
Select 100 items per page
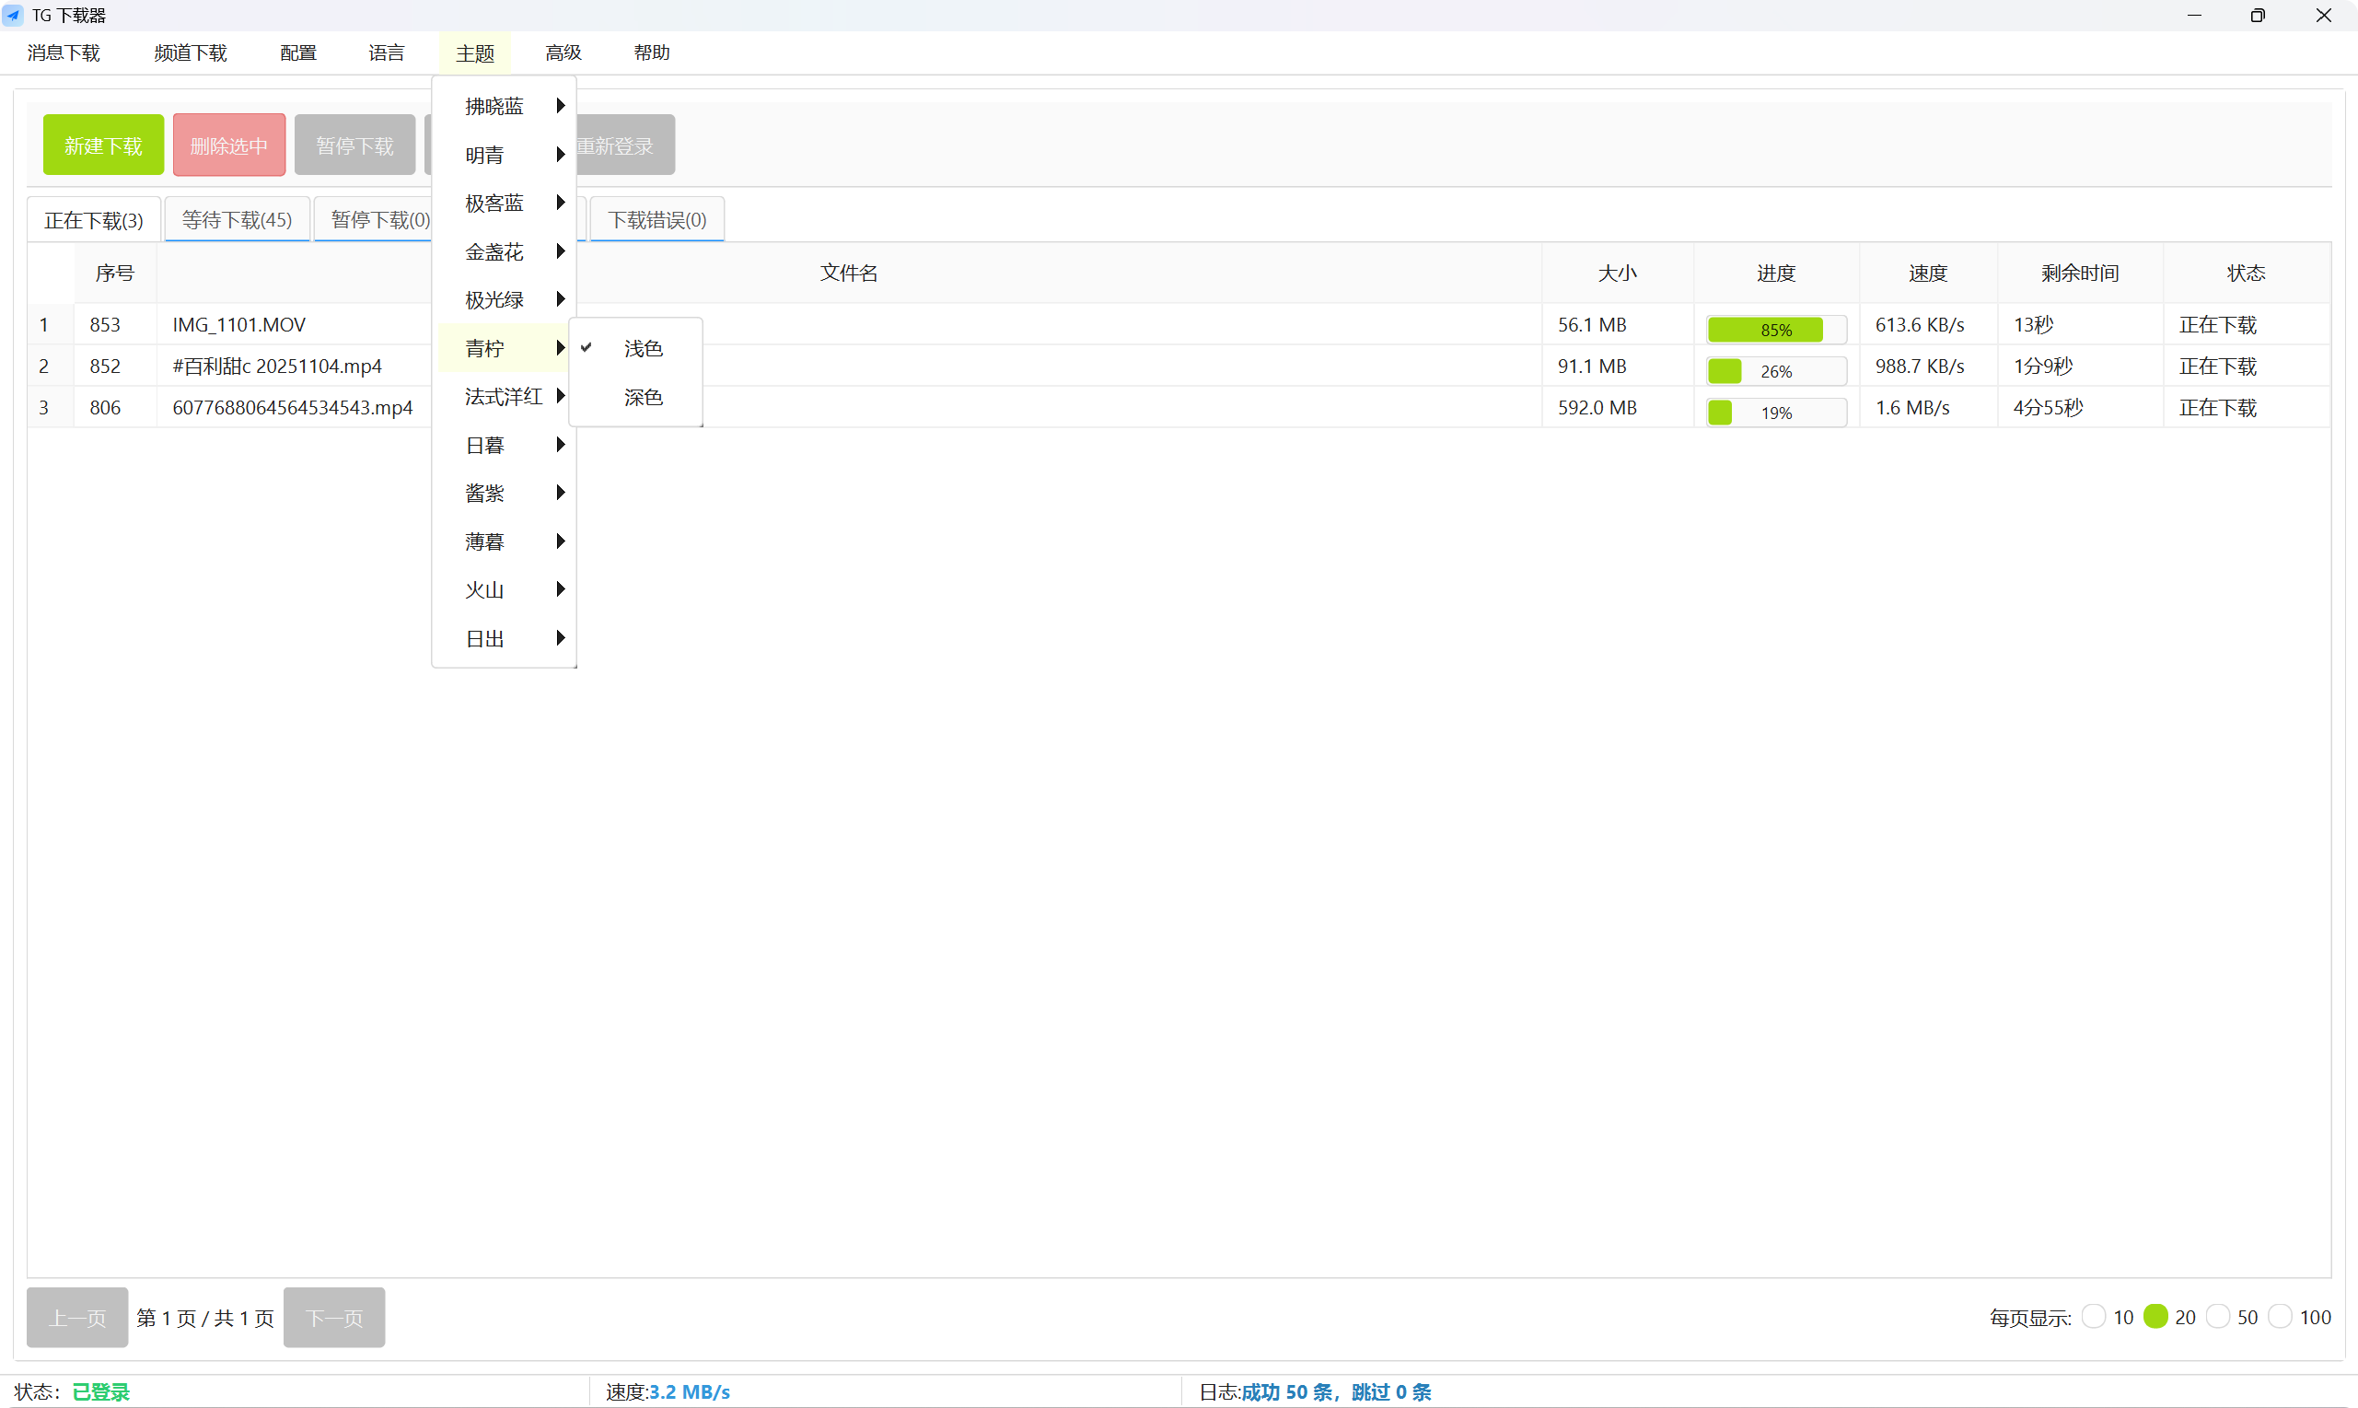point(2282,1316)
